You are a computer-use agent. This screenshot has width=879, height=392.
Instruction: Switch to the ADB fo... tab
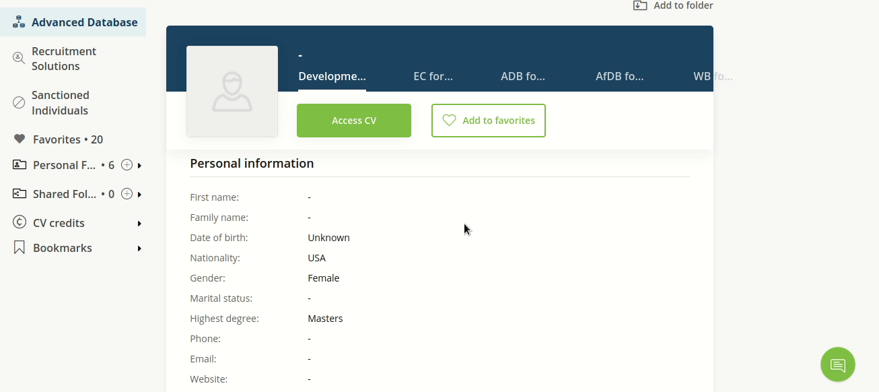[x=523, y=76]
